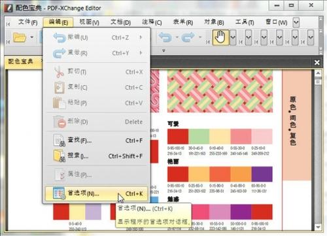Screen dimensions: 327x236
Task: Expand the chevron right of Hand tool
Action: click(233, 37)
